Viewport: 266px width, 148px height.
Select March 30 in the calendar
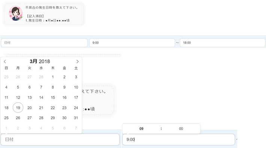point(64,118)
